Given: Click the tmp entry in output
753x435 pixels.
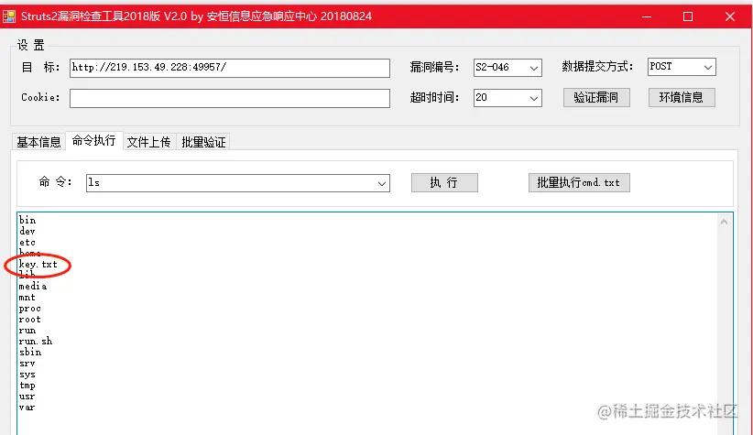Looking at the screenshot, I should coord(27,386).
